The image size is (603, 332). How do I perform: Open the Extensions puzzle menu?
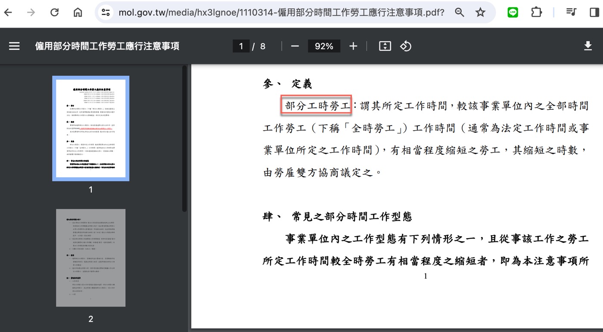[x=536, y=12]
